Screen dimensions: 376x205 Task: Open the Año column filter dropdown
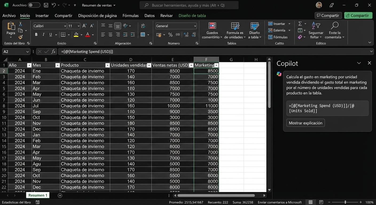[29, 65]
